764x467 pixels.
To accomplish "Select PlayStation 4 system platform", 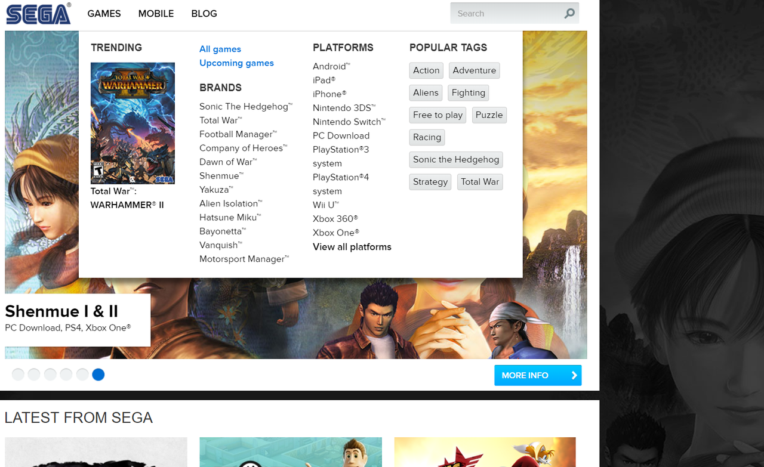I will [341, 184].
